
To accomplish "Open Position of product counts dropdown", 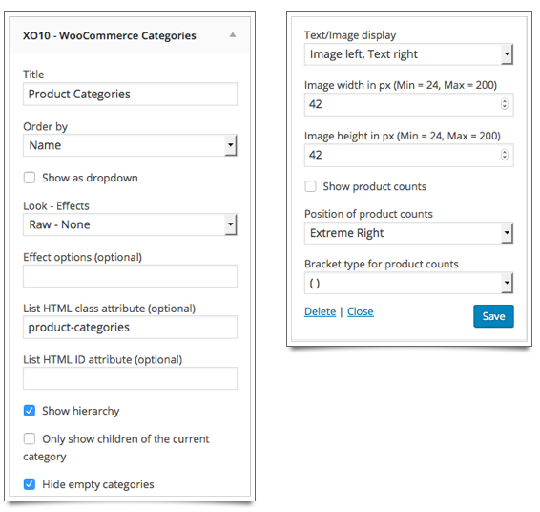I will 408,233.
